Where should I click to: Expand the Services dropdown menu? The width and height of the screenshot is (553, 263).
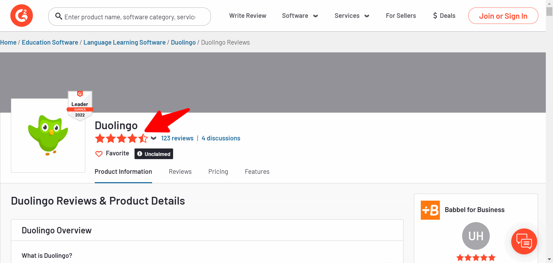(x=351, y=16)
